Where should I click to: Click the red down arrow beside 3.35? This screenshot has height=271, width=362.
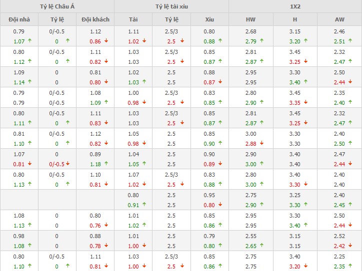click(x=306, y=102)
